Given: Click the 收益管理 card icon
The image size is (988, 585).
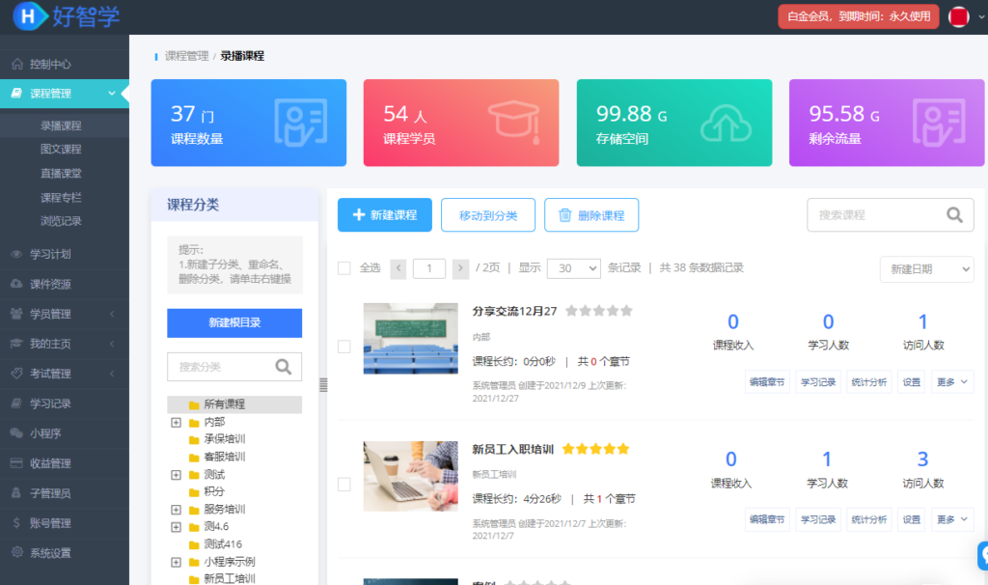Looking at the screenshot, I should pos(17,463).
